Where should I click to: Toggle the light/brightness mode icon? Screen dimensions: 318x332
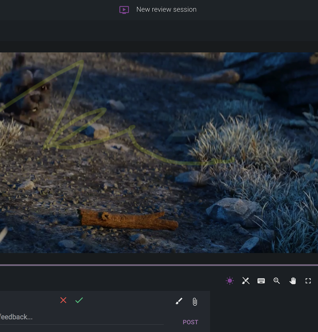click(230, 281)
